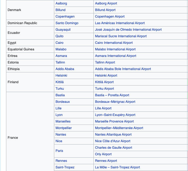
Task: Follow the Bastia – Poretta Airport link
Action: point(112,95)
